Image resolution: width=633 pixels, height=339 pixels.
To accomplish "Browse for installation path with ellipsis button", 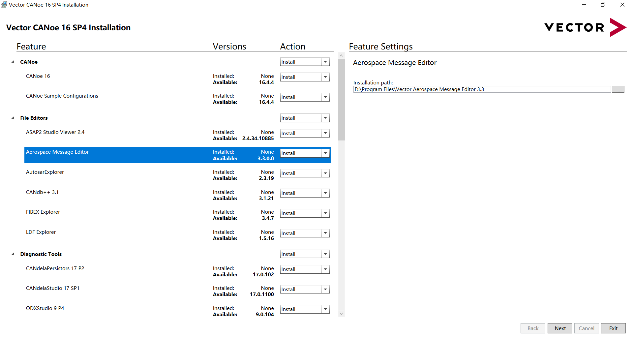I will click(x=618, y=89).
